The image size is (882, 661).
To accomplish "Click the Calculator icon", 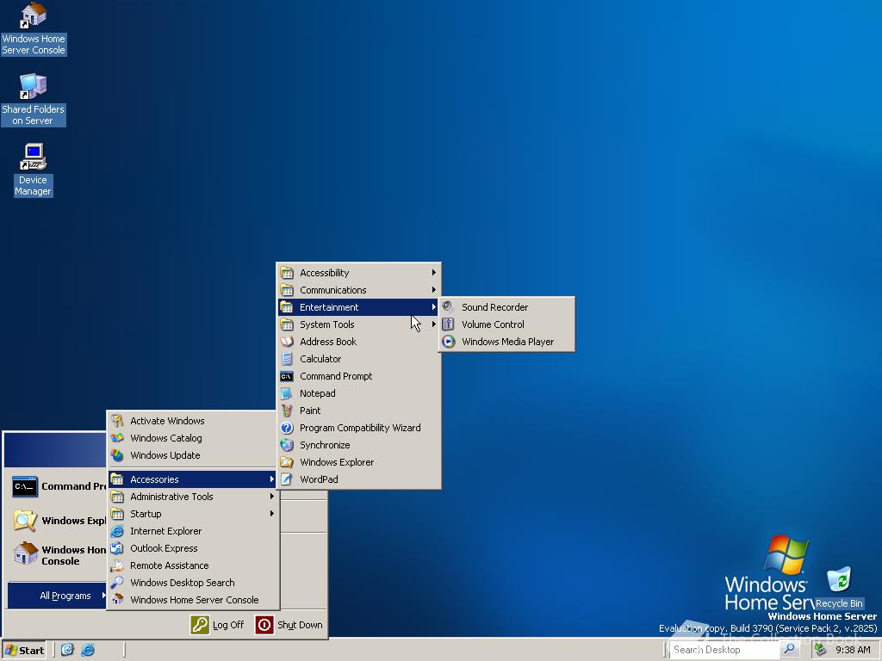I will (287, 359).
